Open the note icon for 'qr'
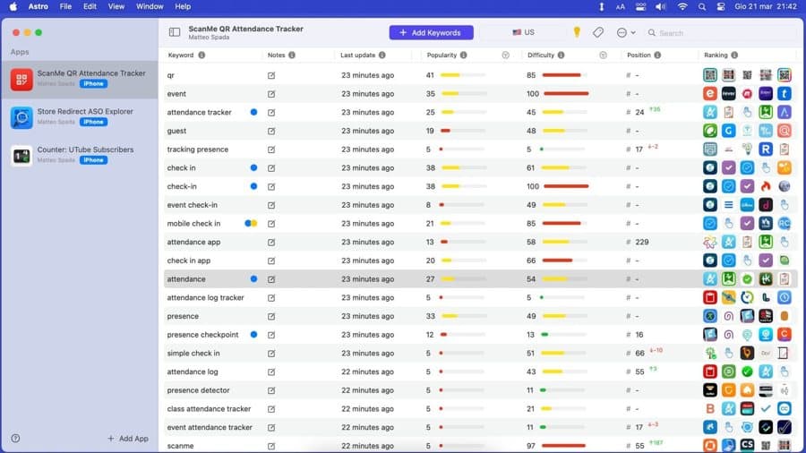Screen dimensions: 806x453 271,75
